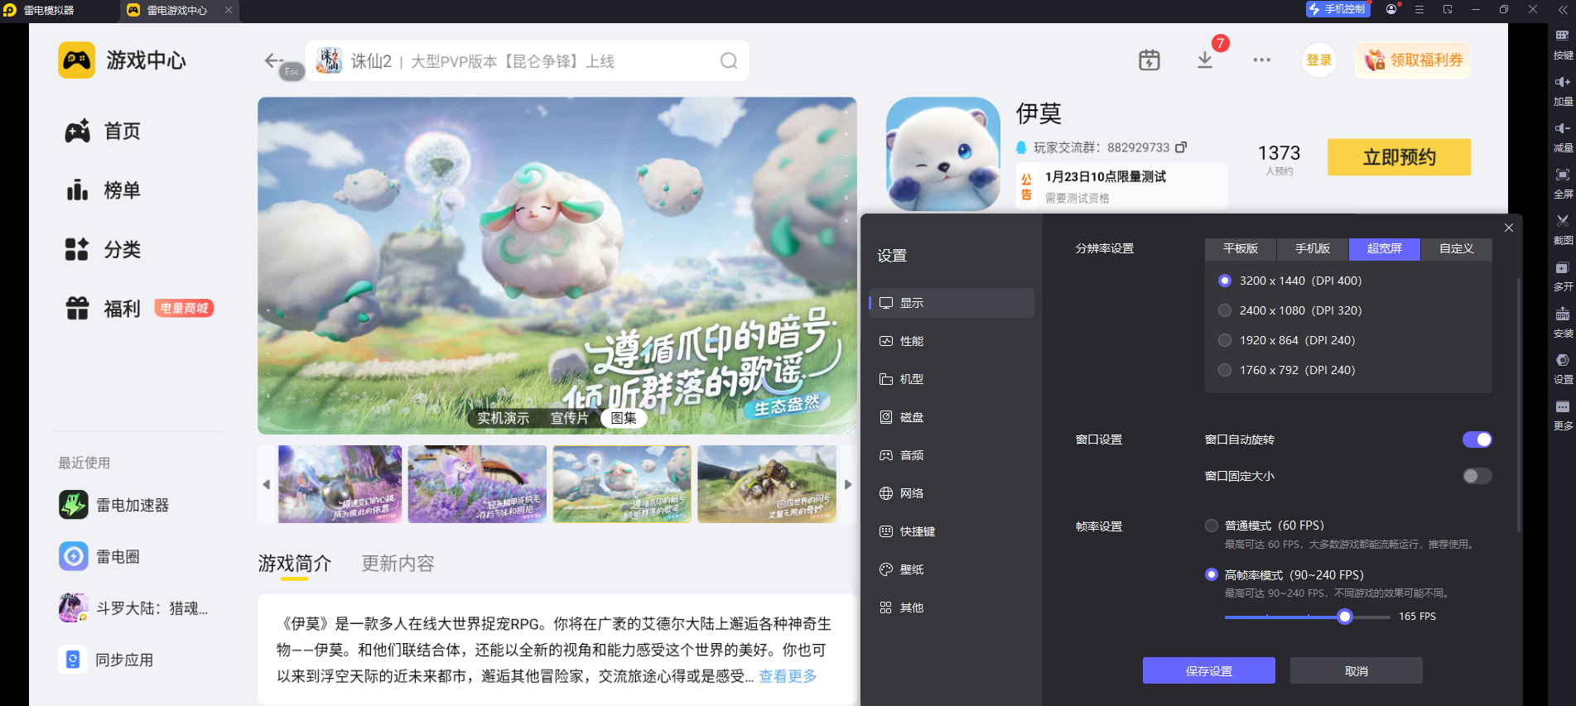
Task: Open 其他 settings section
Action: pyautogui.click(x=952, y=608)
